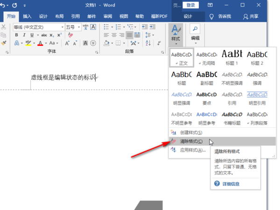Image resolution: width=280 pixels, height=210 pixels.
Task: Select the Format Painter brush
Action: [x=4, y=43]
